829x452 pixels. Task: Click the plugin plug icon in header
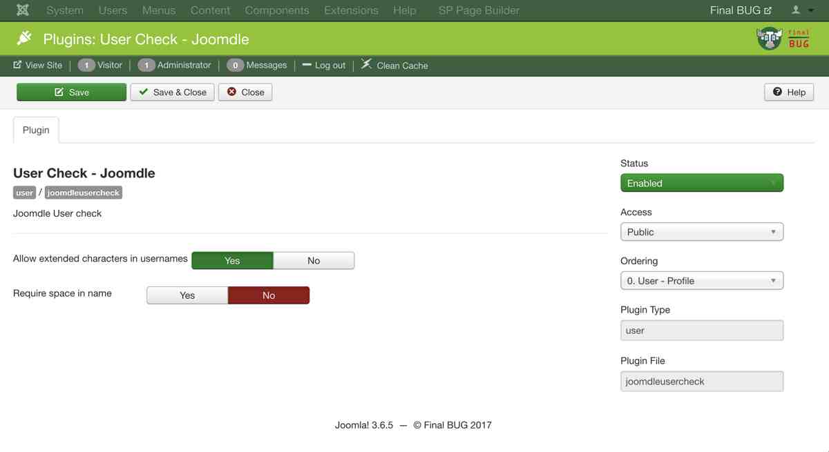pos(24,39)
